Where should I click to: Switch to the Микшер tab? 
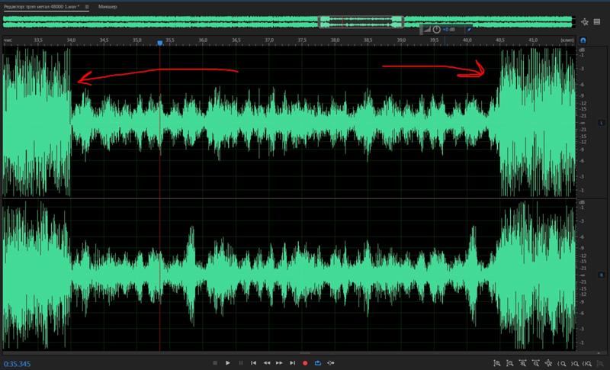108,7
